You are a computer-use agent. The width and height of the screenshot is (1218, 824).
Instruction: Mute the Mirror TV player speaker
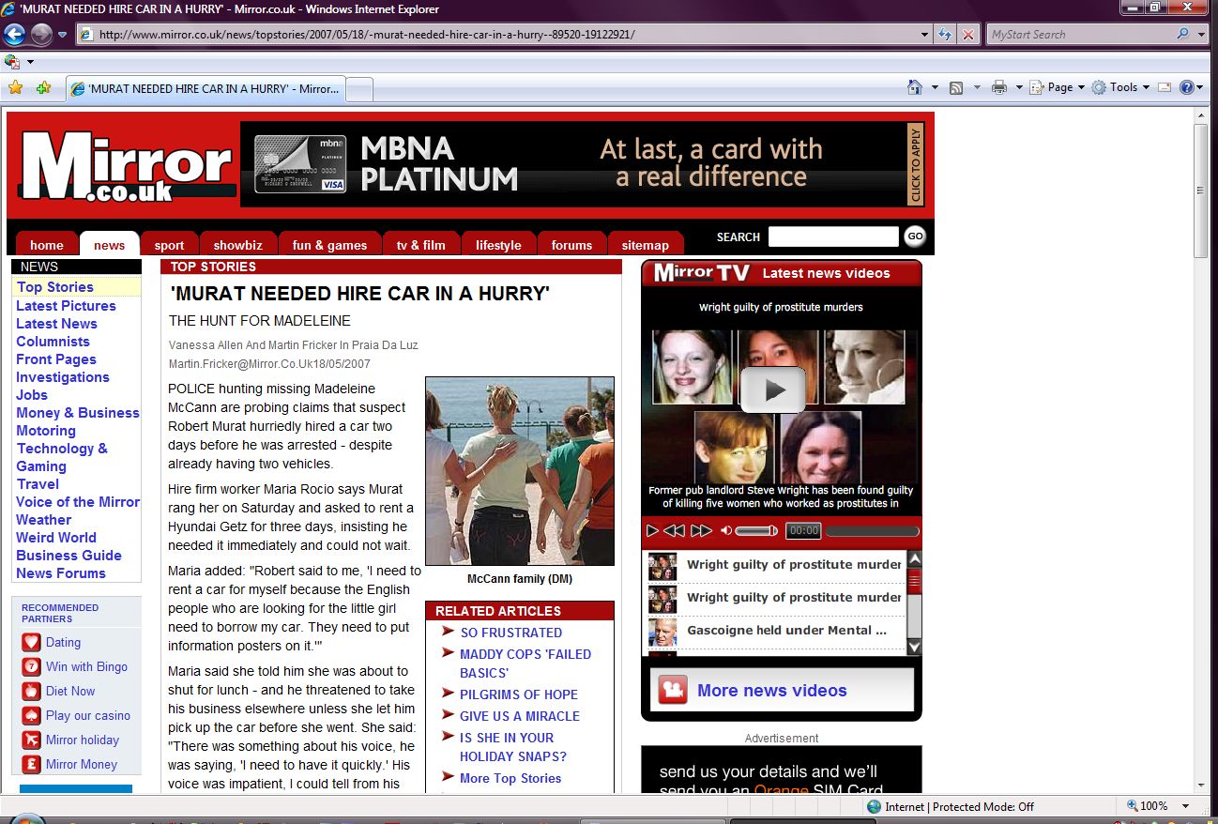pyautogui.click(x=725, y=531)
